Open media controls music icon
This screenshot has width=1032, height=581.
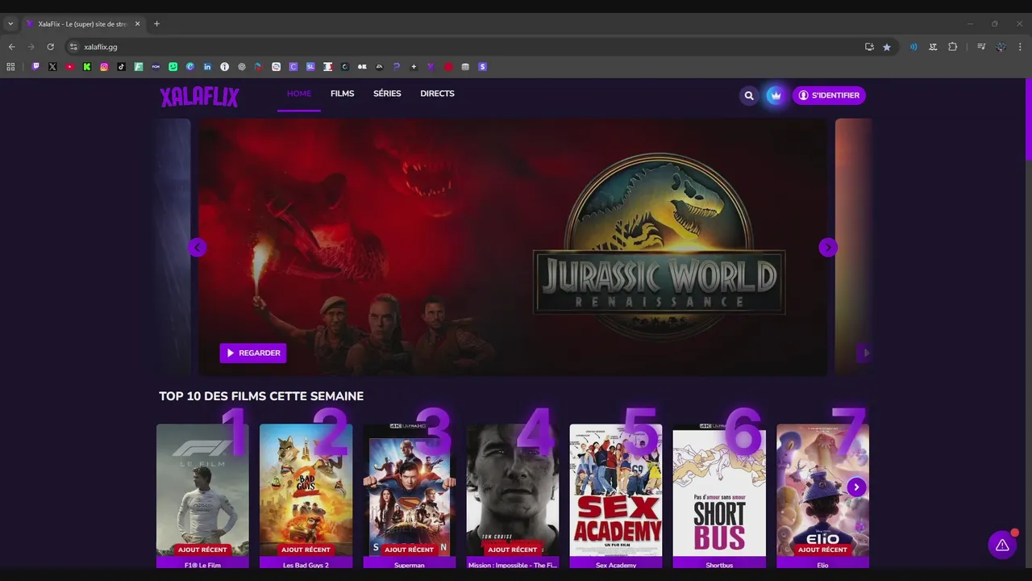981,47
